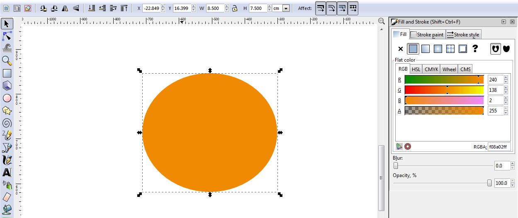Increase the R value with stepper arrow

pos(506,77)
